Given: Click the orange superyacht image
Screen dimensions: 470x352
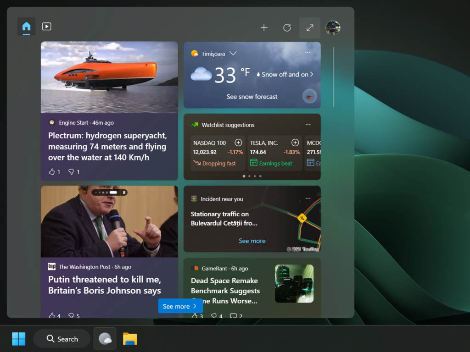Looking at the screenshot, I should point(109,77).
